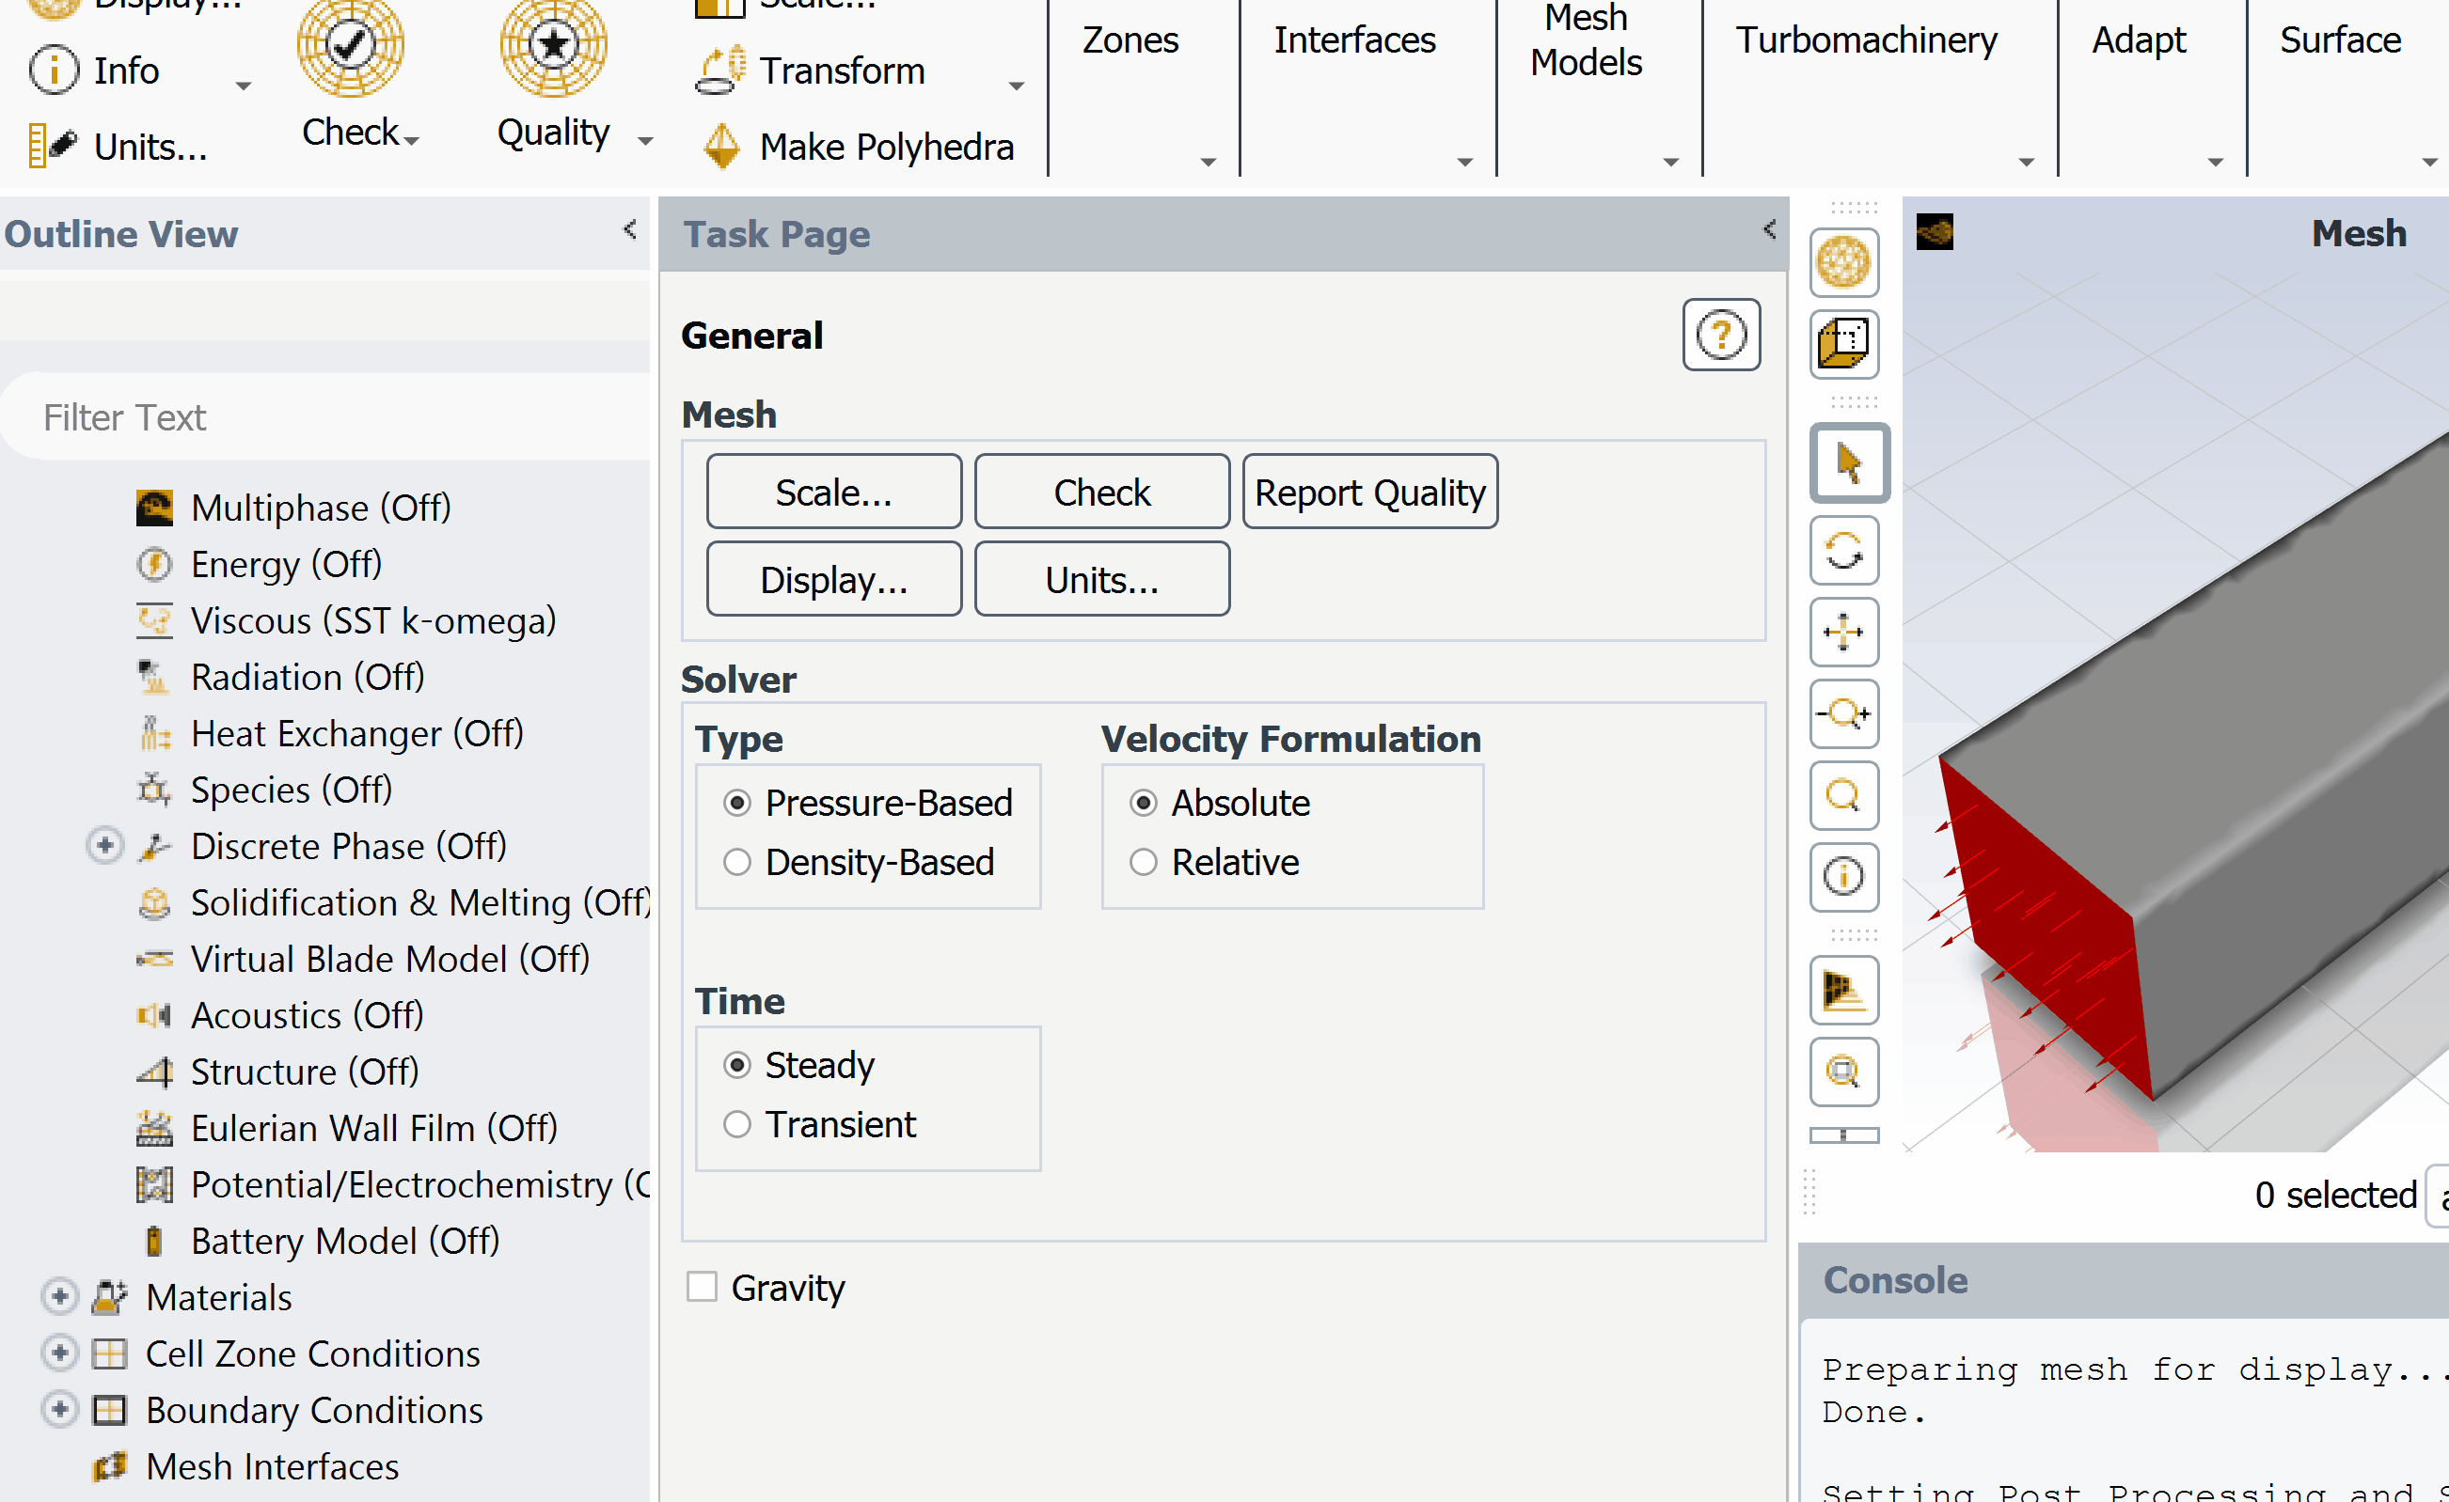2449x1502 pixels.
Task: Open the Multiphase (Off) model
Action: point(320,508)
